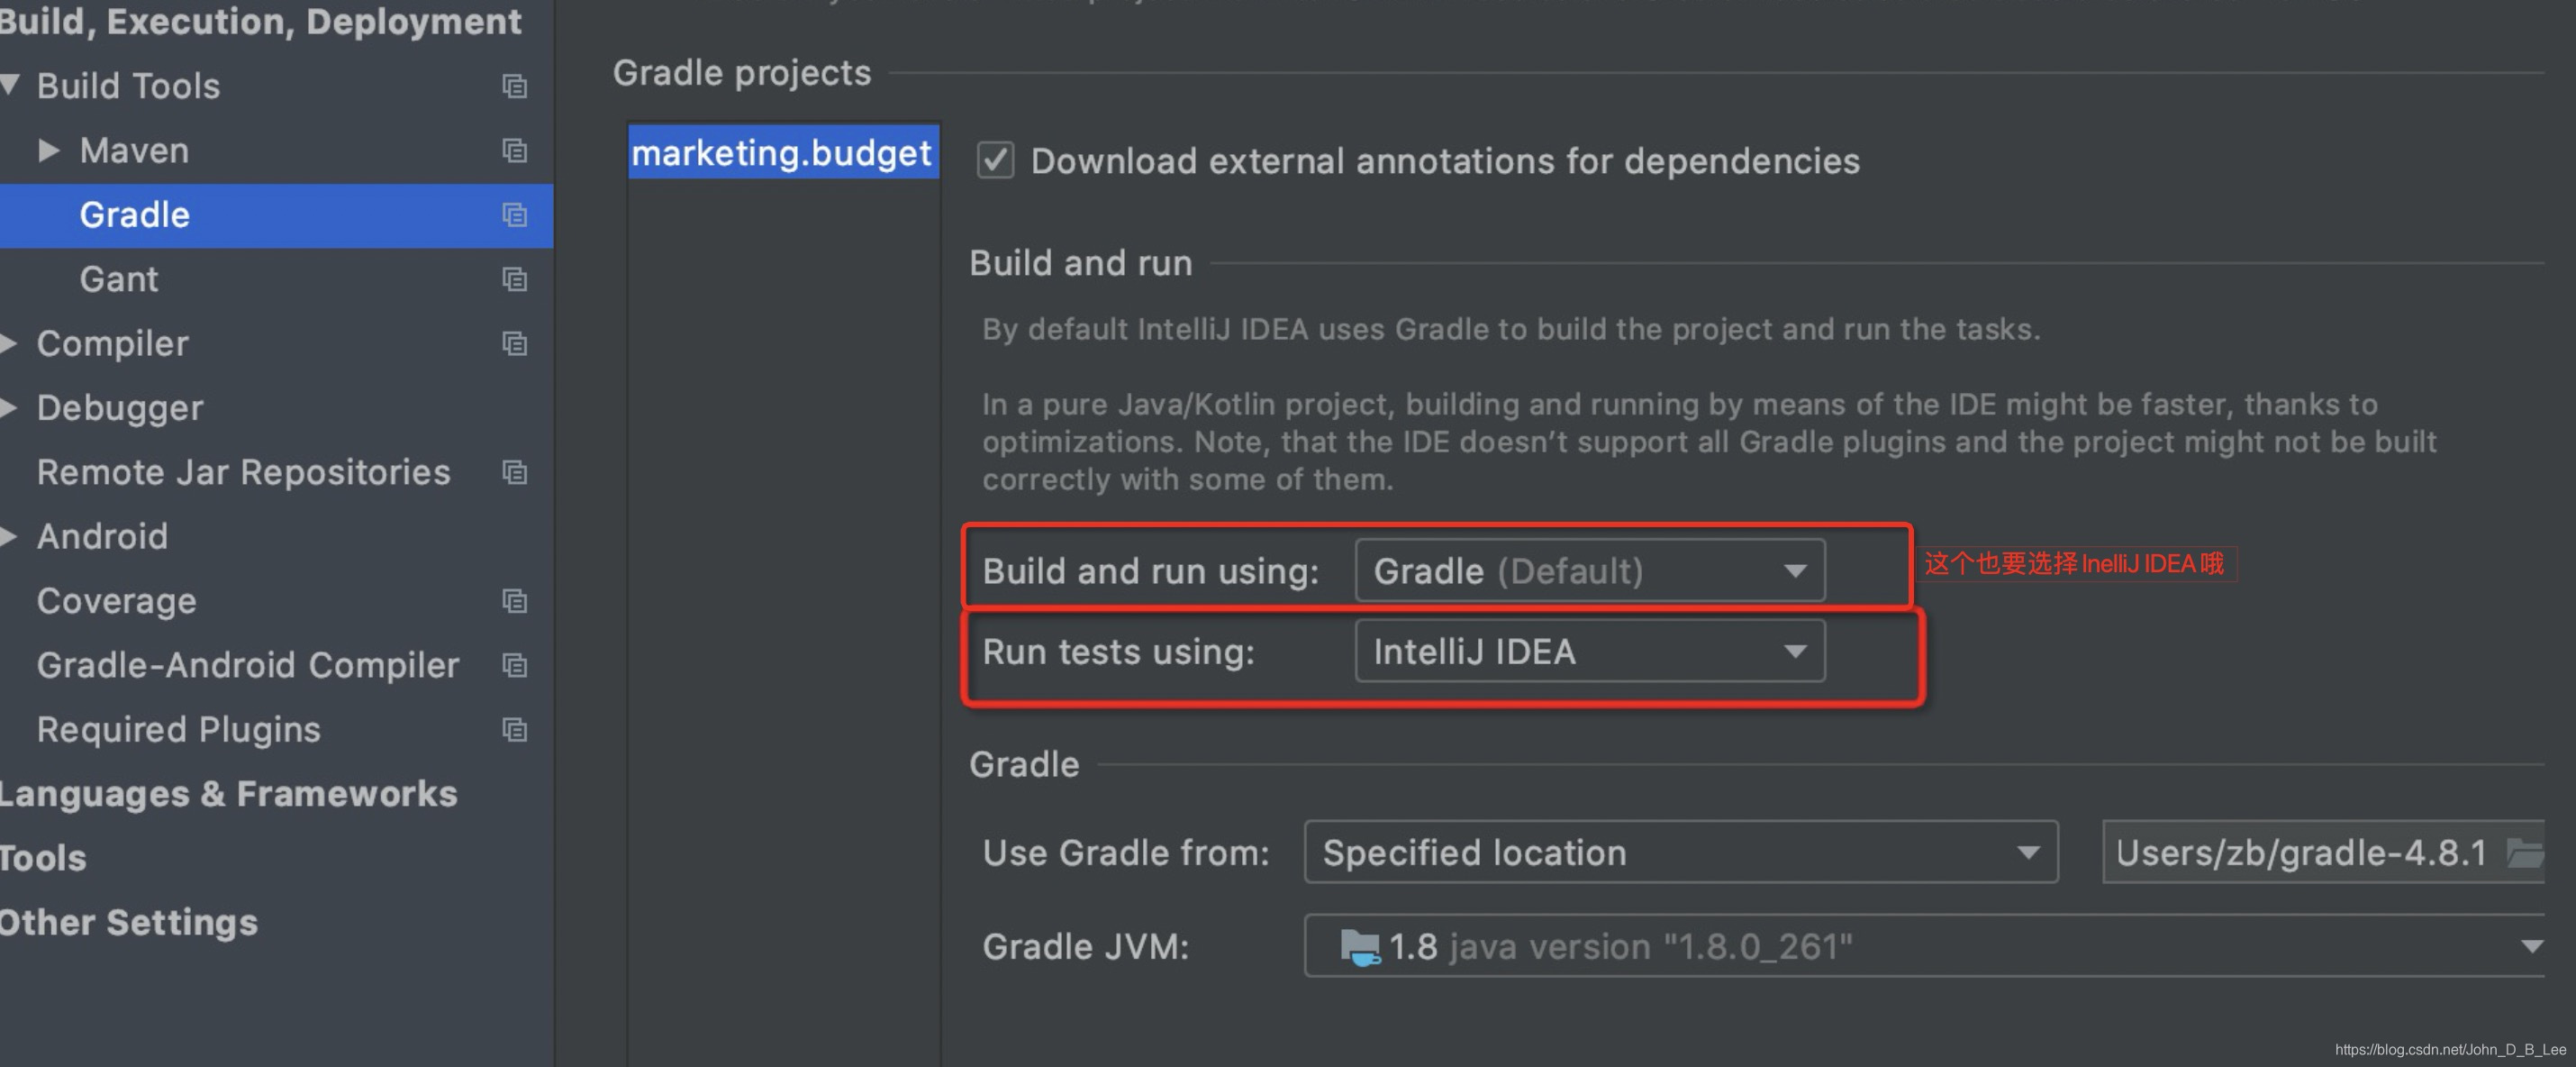Select the Gant settings page

pyautogui.click(x=118, y=279)
